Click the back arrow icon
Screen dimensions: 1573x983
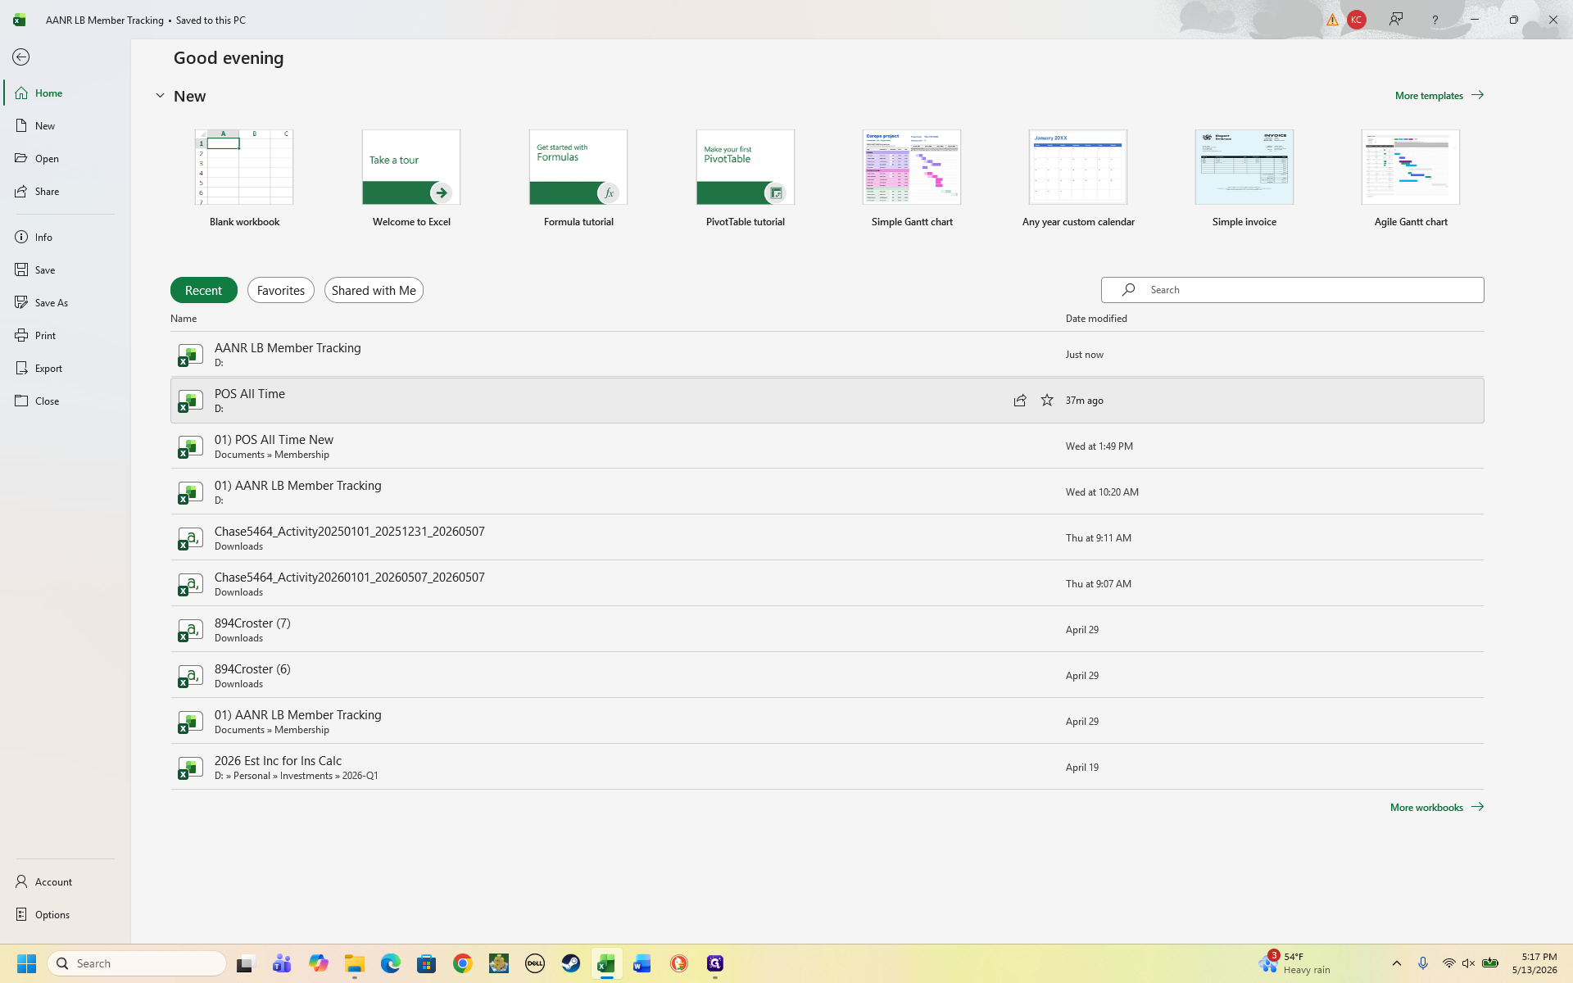tap(21, 57)
